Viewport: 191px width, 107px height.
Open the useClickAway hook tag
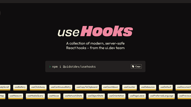[x=38, y=87]
